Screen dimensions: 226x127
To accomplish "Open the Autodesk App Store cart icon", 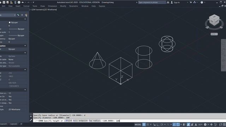I will click(x=191, y=2).
